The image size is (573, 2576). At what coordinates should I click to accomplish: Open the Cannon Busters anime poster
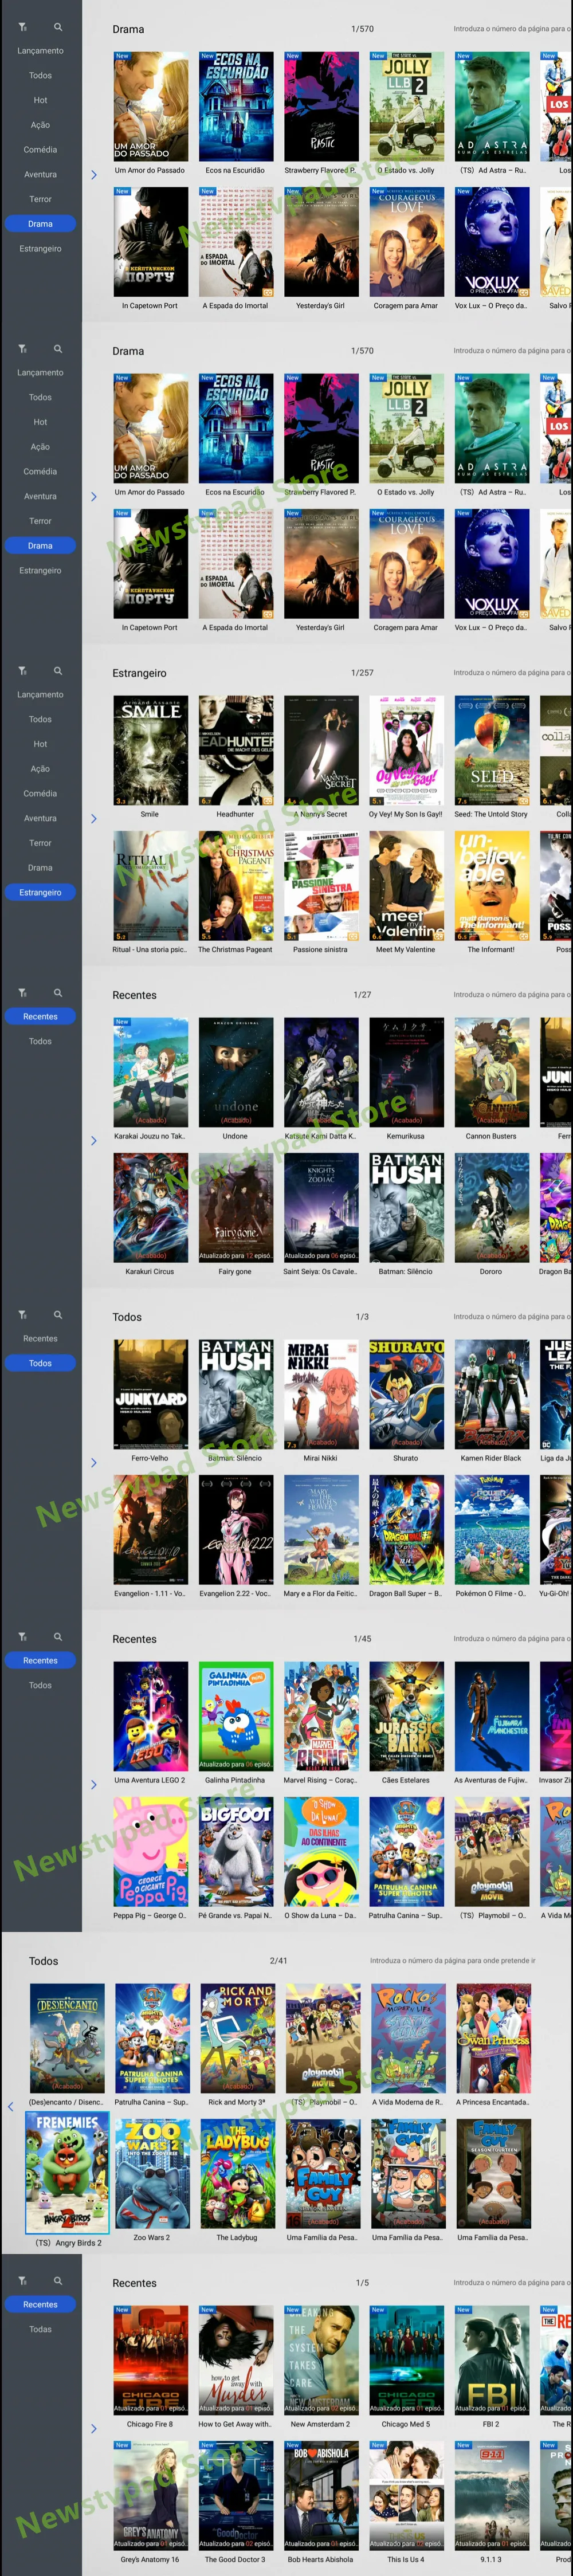pyautogui.click(x=492, y=1072)
